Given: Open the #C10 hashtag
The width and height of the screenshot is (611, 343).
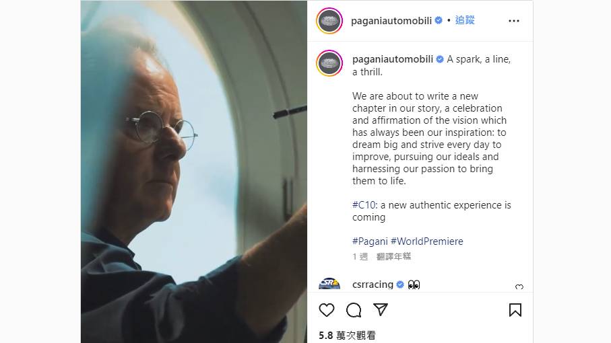Looking at the screenshot, I should coord(364,205).
